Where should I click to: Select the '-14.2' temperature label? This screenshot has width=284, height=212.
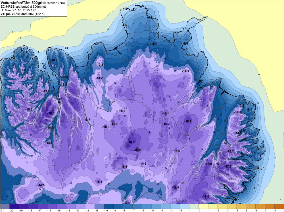[99, 78]
